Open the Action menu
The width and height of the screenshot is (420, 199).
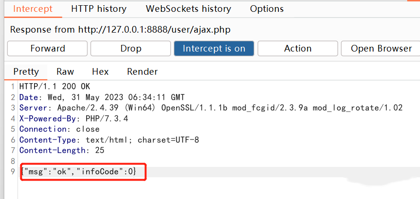(298, 48)
